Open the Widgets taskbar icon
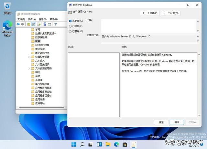 pyautogui.click(x=99, y=144)
